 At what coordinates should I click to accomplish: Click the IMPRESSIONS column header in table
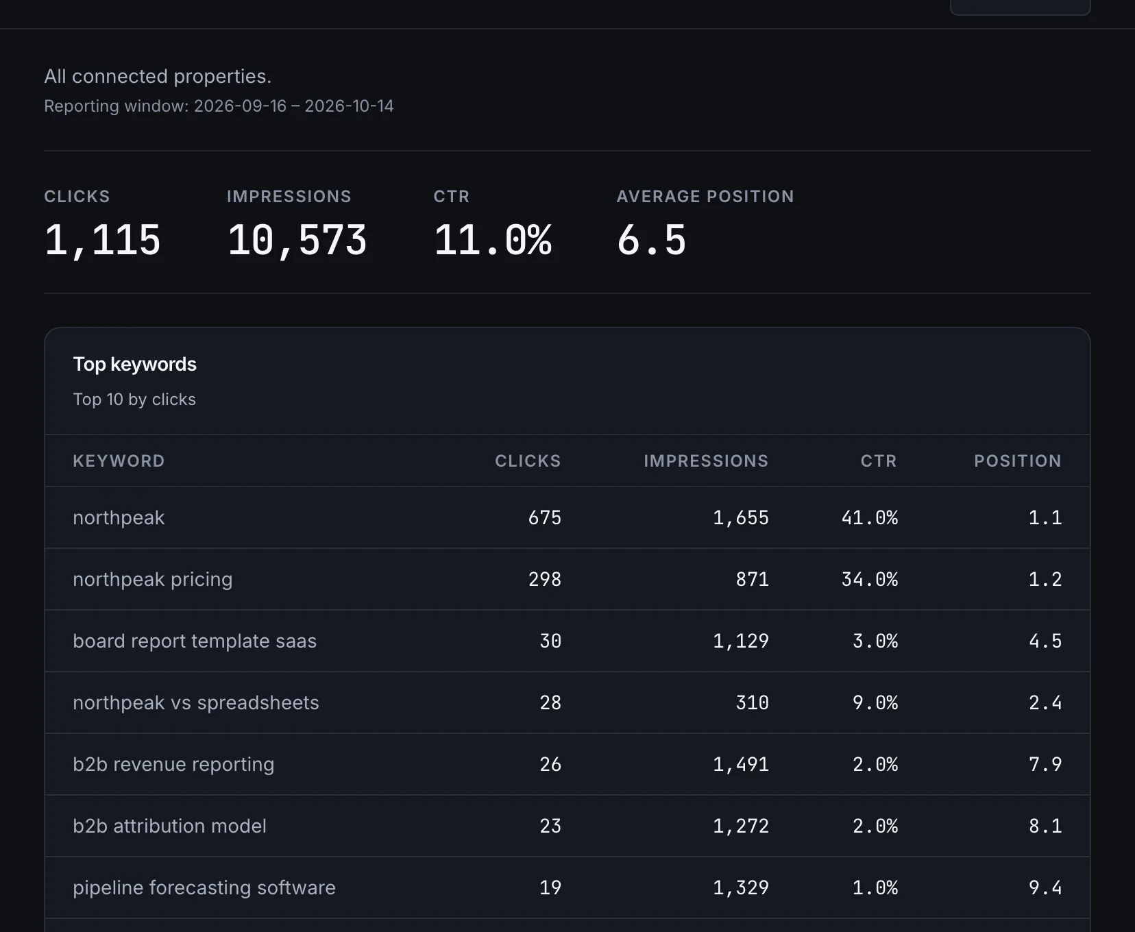click(x=706, y=461)
